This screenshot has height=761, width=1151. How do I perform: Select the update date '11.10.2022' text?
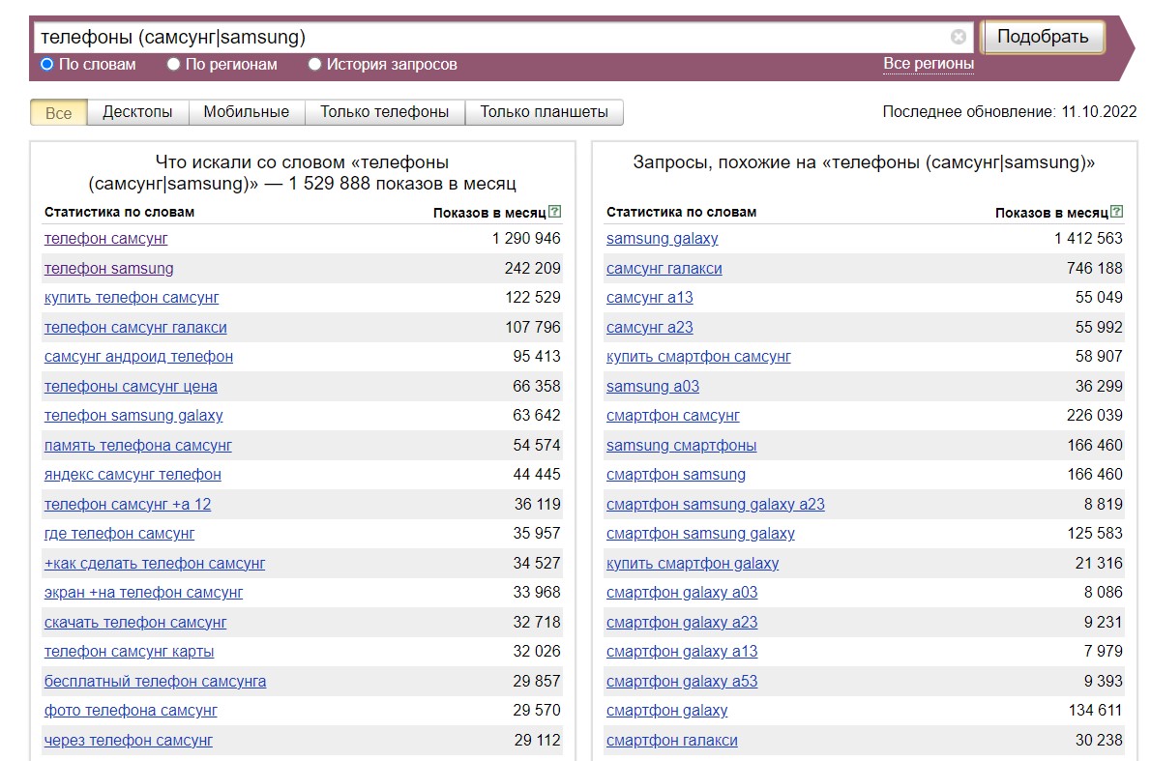pyautogui.click(x=1099, y=111)
